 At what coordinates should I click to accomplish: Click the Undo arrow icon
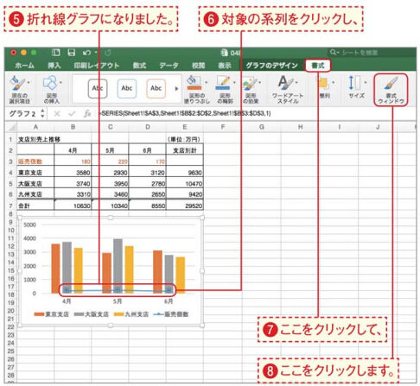point(86,53)
